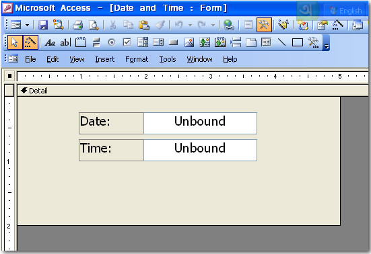Viewport: 371px width, 254px height.
Task: Click the form selector box at ruler corner
Action: (9, 76)
